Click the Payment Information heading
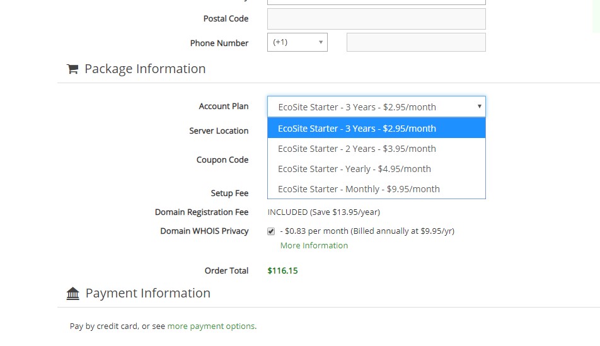The image size is (600, 346). coord(148,293)
